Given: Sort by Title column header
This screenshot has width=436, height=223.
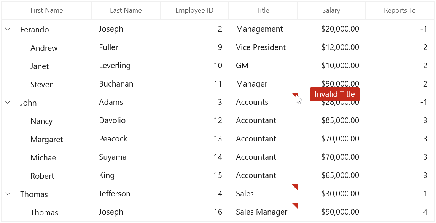Looking at the screenshot, I should [263, 10].
